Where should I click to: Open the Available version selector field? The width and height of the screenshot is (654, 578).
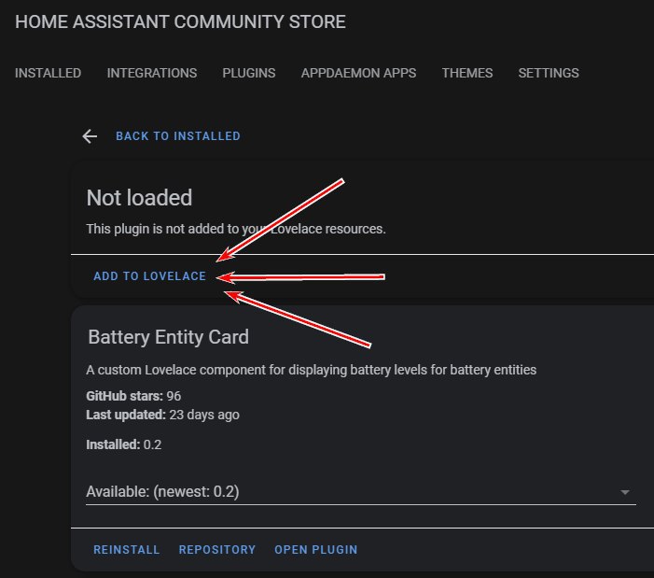[345, 491]
